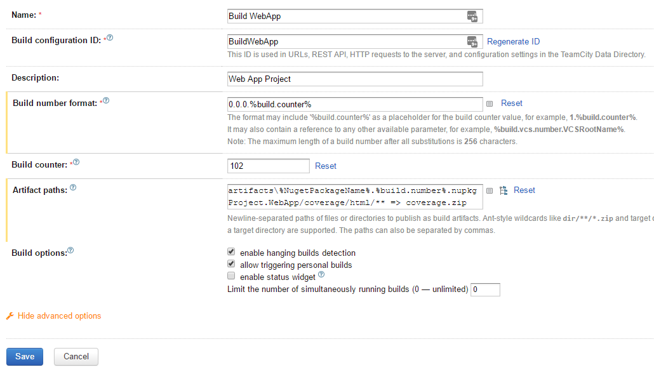The width and height of the screenshot is (654, 372).
Task: Click the Cancel button
Action: click(x=76, y=357)
